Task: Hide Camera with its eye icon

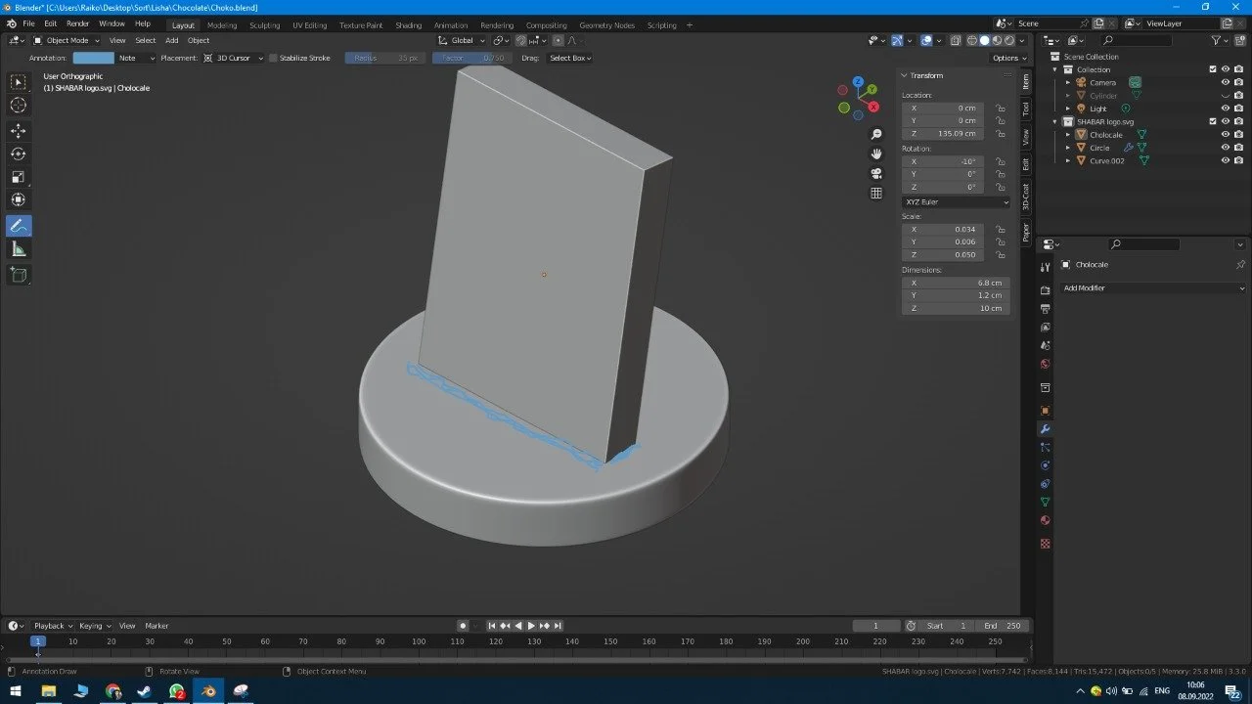Action: pos(1225,82)
